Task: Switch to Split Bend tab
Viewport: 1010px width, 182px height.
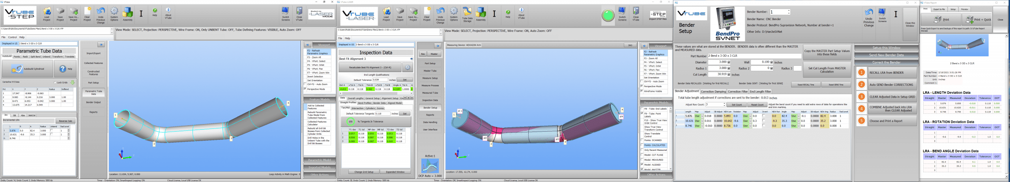Action: [35, 57]
